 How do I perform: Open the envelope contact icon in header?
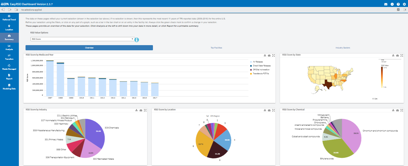pos(386,4)
